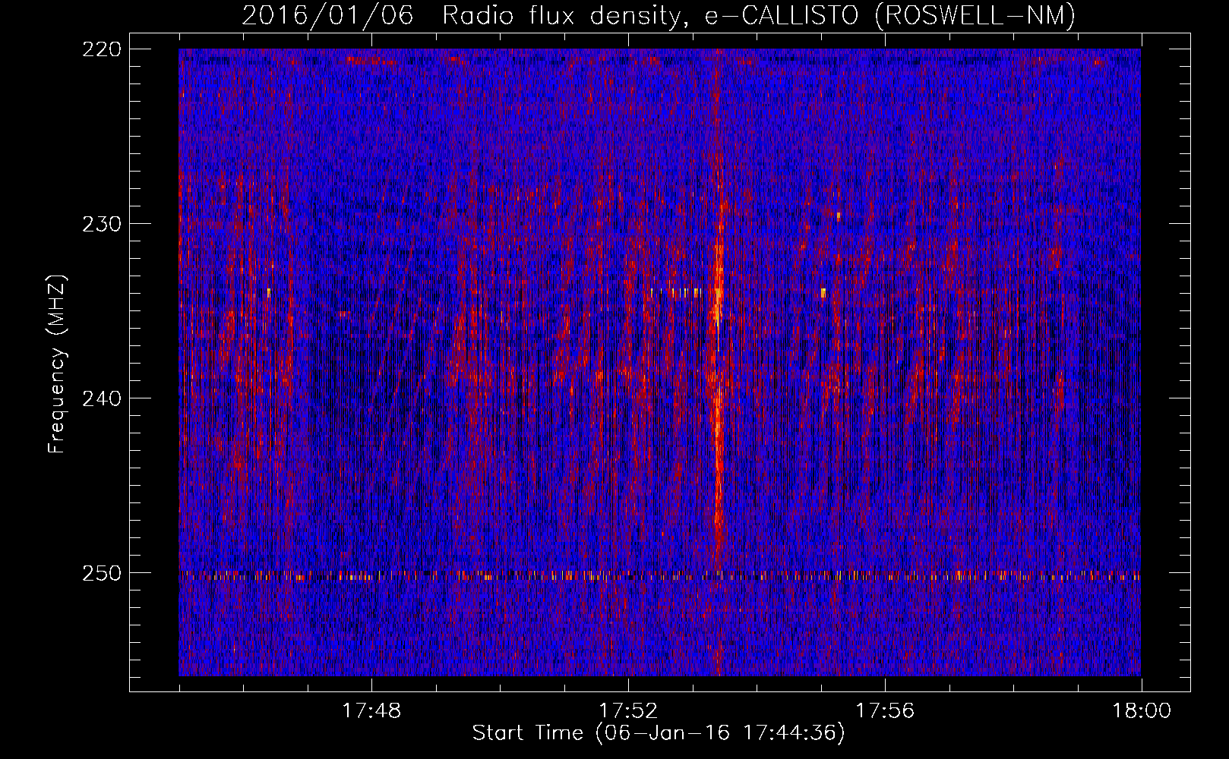Click the 17:52 time tick label

point(628,711)
